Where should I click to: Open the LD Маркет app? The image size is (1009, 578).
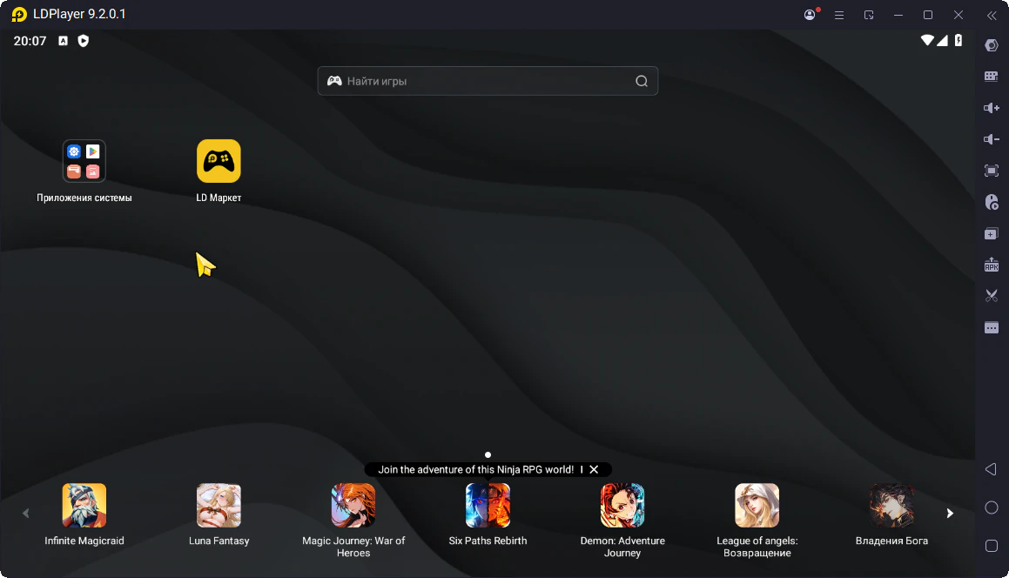pos(219,162)
